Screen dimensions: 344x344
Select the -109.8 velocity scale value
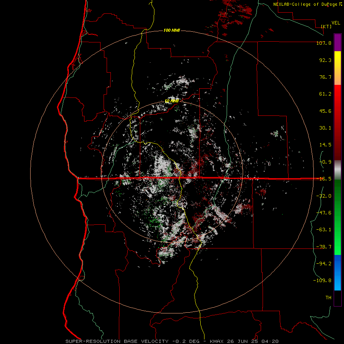[322, 281]
